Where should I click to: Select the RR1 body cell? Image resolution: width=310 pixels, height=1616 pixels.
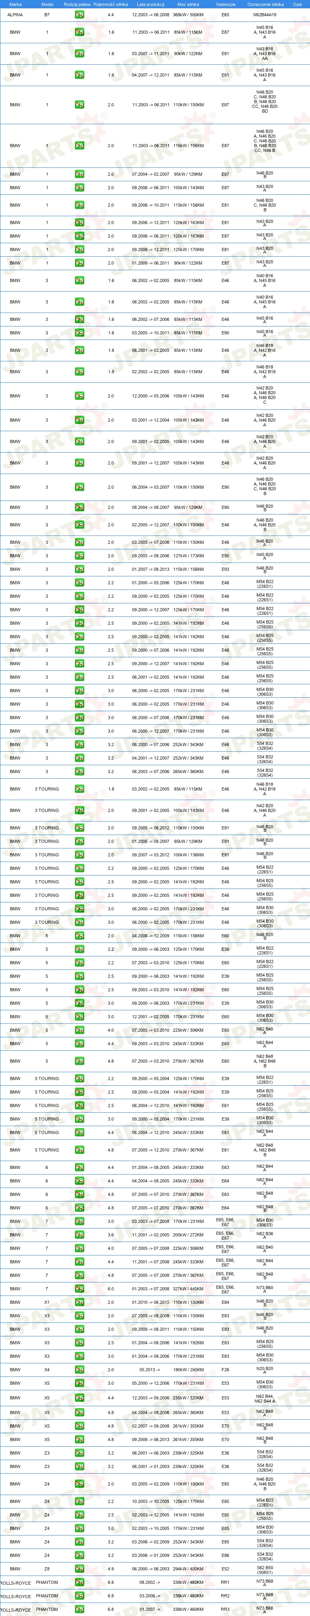click(x=225, y=1582)
